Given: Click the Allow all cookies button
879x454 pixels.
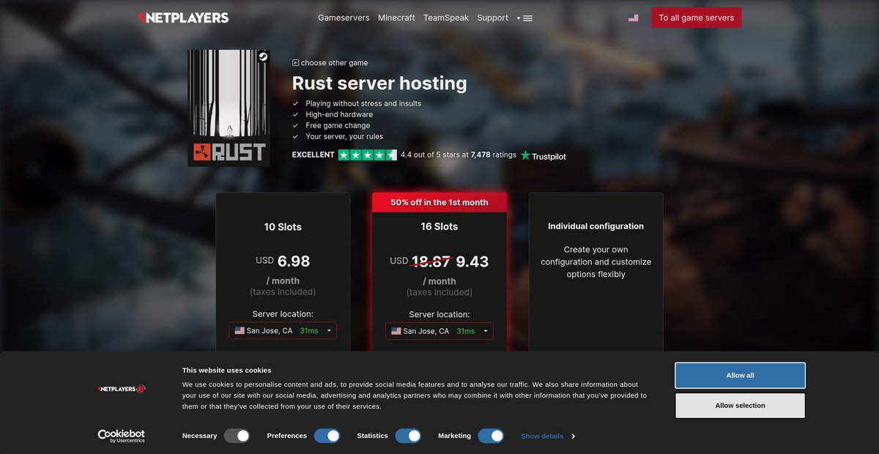Looking at the screenshot, I should (x=740, y=376).
